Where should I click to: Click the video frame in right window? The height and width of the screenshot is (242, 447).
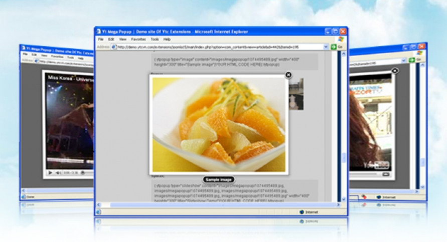click(371, 122)
